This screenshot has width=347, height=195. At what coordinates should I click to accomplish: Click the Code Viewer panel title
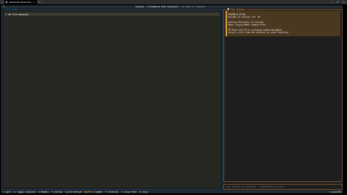(11, 9)
